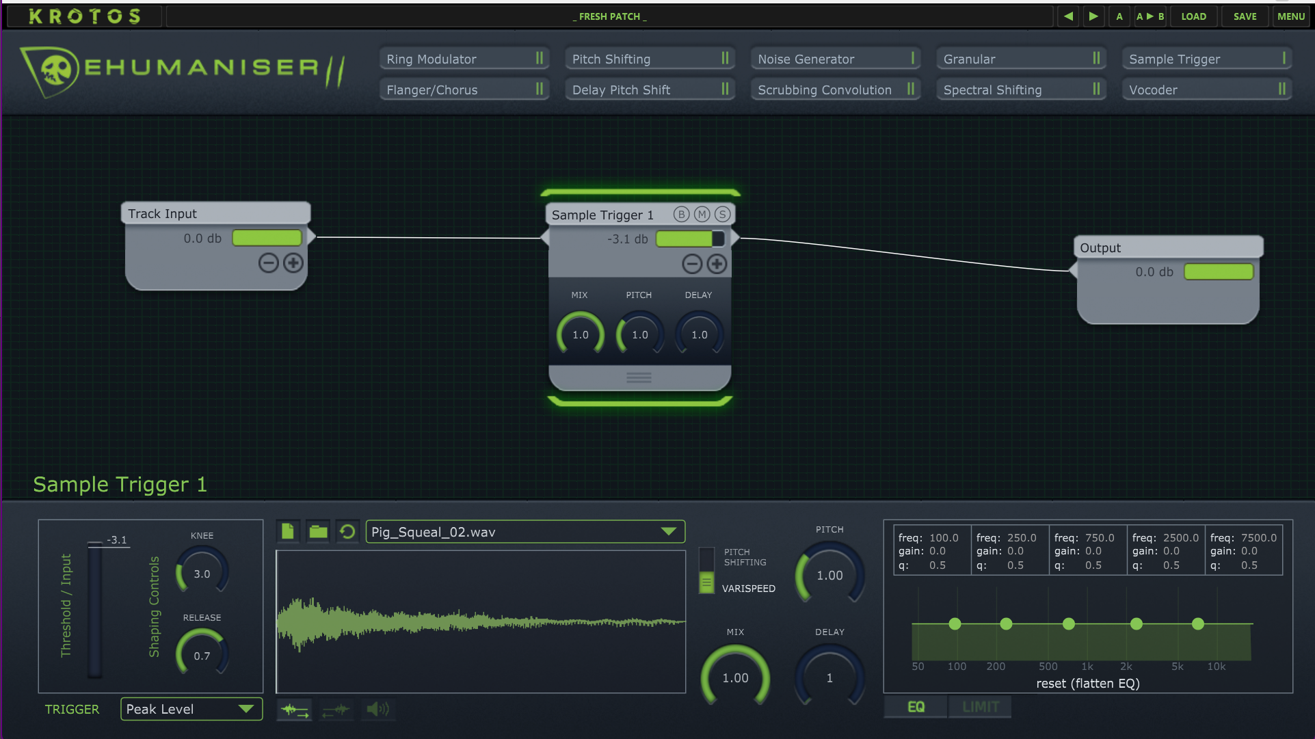Open the MENU button

point(1291,16)
